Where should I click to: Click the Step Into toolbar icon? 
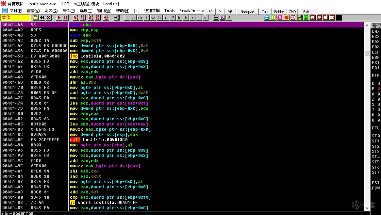[x=76, y=18]
